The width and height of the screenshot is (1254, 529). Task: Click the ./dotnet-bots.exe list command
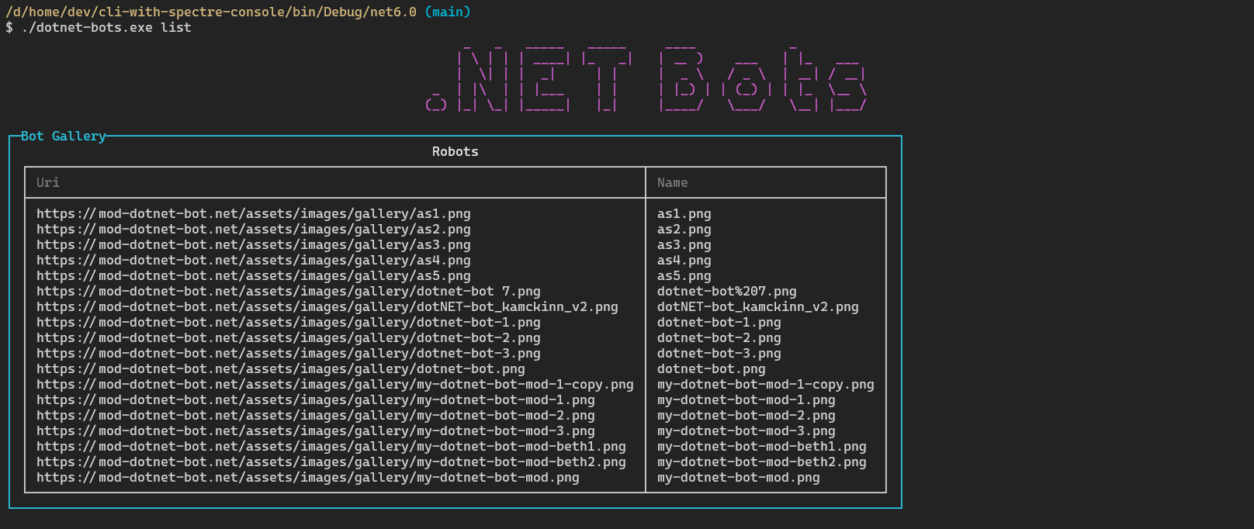tap(106, 27)
